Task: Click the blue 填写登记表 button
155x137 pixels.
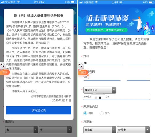Action: click(39, 110)
